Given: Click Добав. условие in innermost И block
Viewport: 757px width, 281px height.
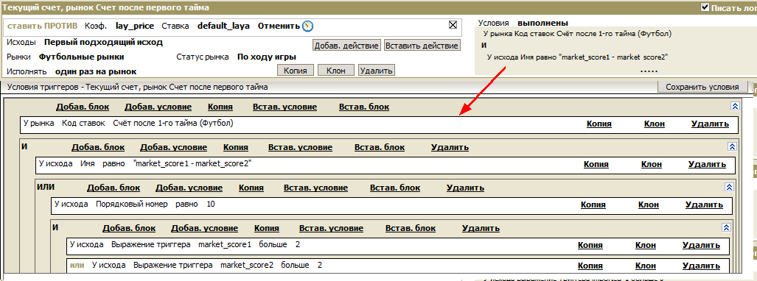Looking at the screenshot, I should point(204,229).
